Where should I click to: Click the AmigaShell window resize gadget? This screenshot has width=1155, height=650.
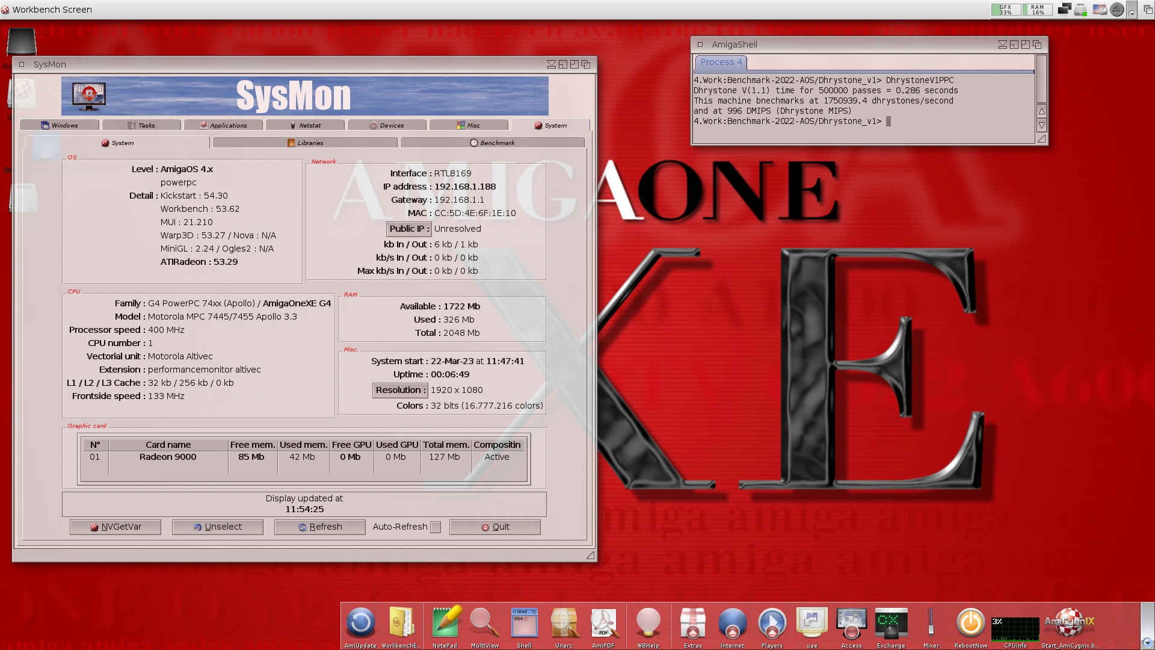tap(1042, 139)
